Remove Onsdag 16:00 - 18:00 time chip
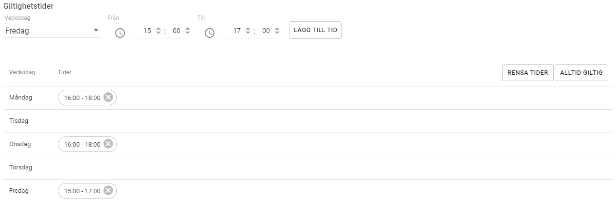This screenshot has height=200, width=616. click(x=108, y=144)
